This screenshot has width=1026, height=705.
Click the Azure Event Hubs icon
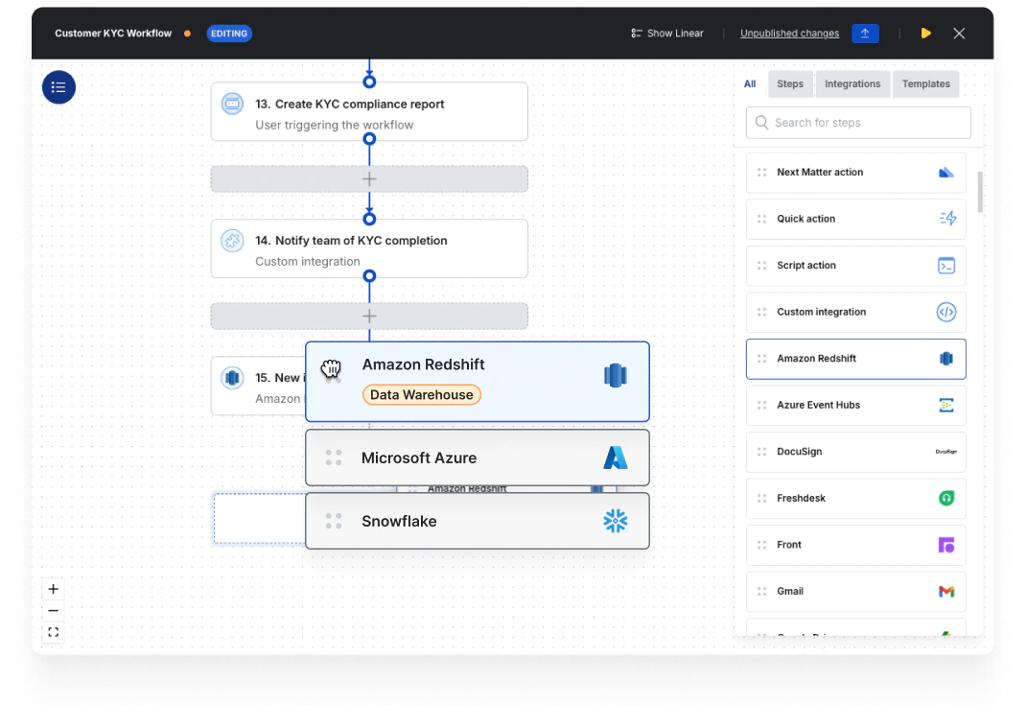(x=946, y=405)
